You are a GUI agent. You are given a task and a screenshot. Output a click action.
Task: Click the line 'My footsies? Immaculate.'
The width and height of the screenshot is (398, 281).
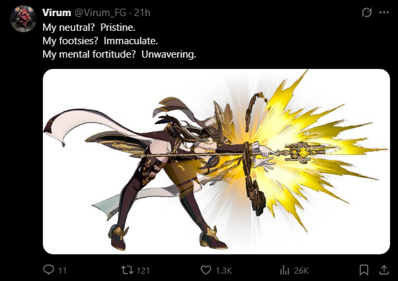(x=100, y=41)
